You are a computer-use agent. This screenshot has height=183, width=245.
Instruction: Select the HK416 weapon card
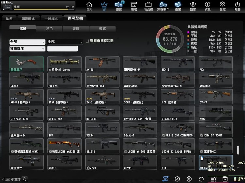pyautogui.click(x=178, y=64)
